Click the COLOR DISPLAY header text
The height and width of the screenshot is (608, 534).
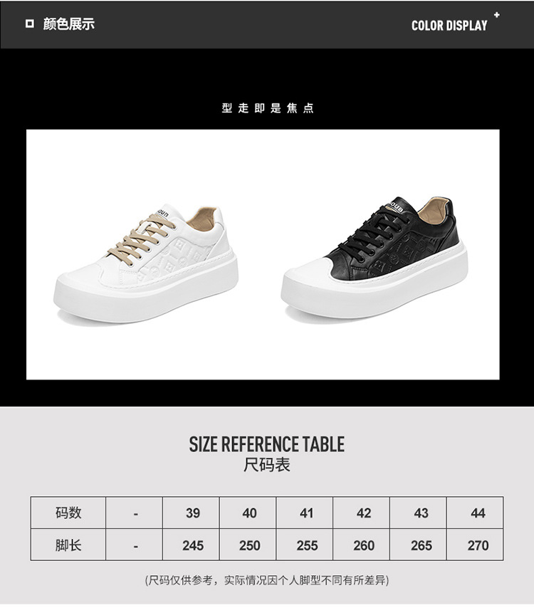tap(449, 26)
